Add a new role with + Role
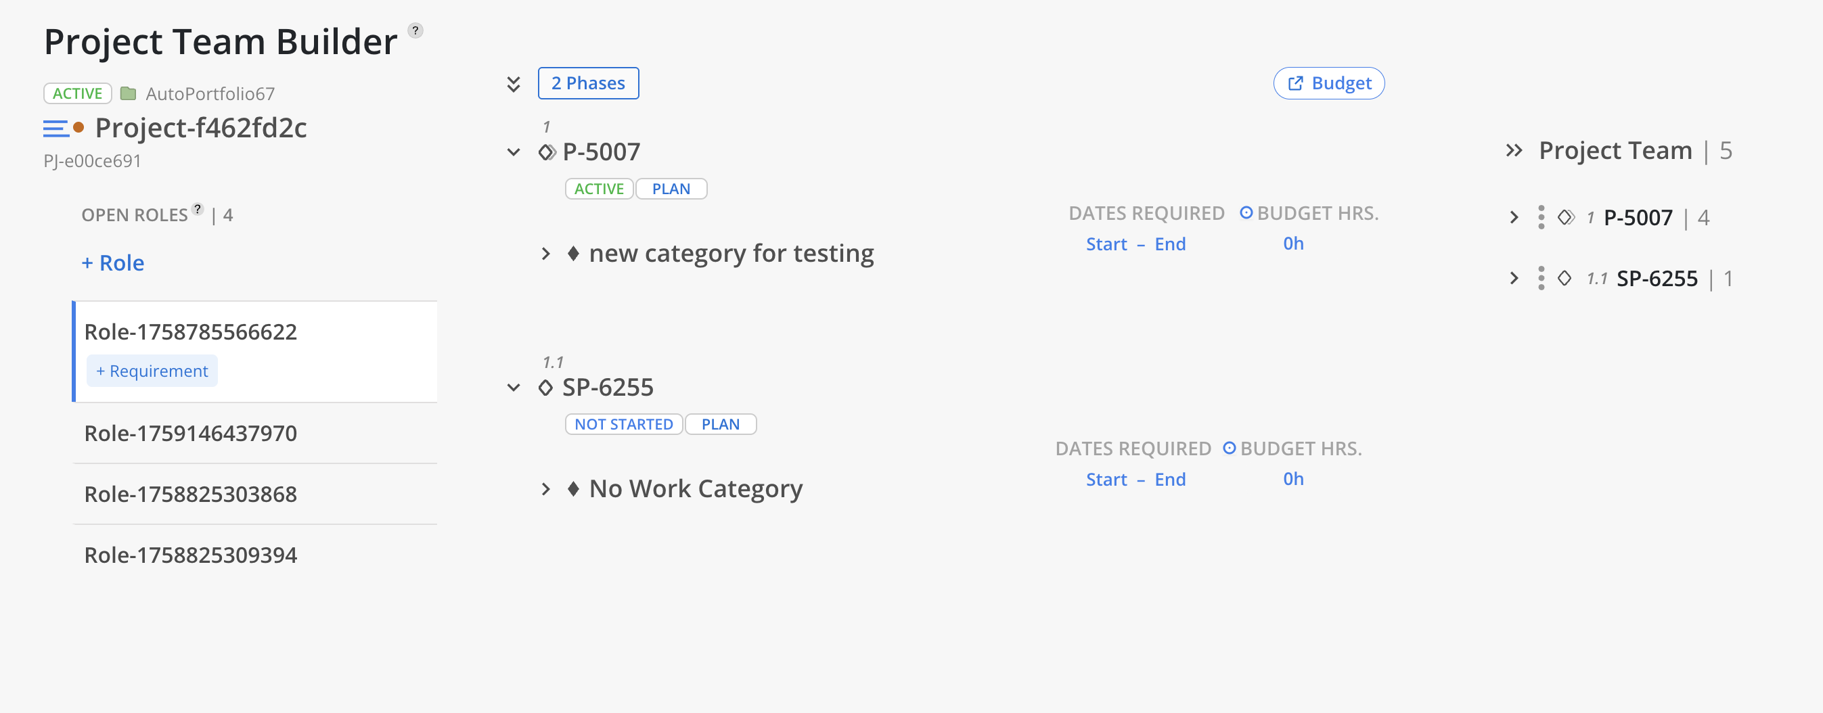This screenshot has height=713, width=1823. [113, 262]
